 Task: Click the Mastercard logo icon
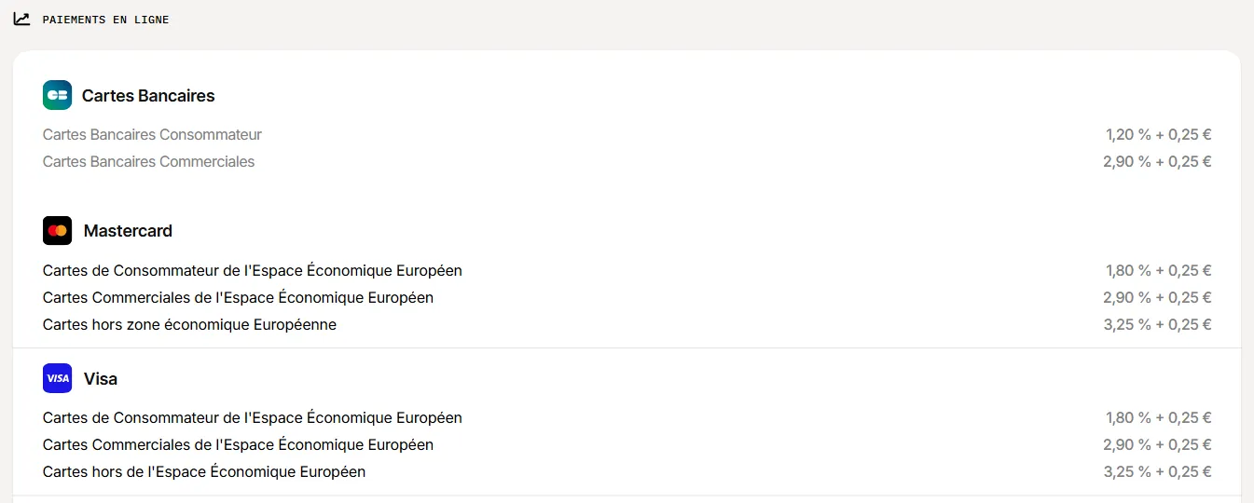pyautogui.click(x=57, y=231)
